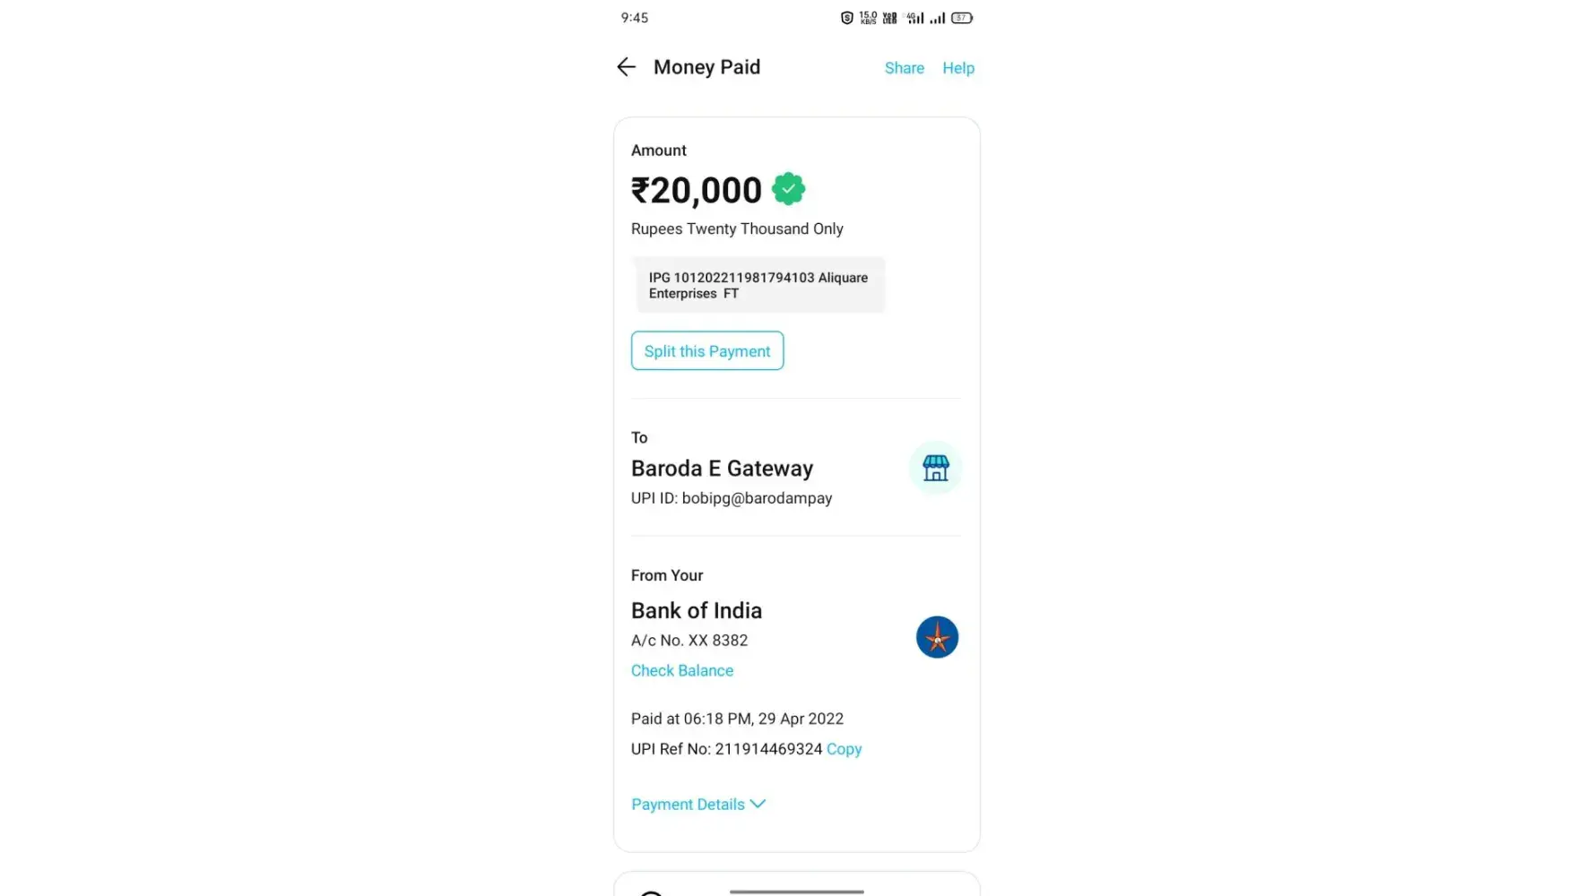Tap the Bank of India logo icon
The image size is (1594, 896).
pyautogui.click(x=937, y=637)
